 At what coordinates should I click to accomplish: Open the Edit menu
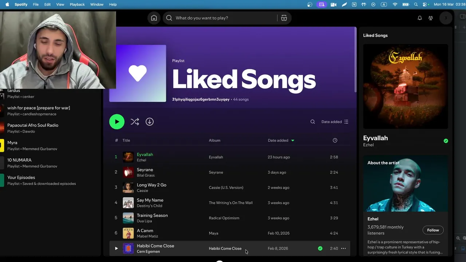[47, 4]
